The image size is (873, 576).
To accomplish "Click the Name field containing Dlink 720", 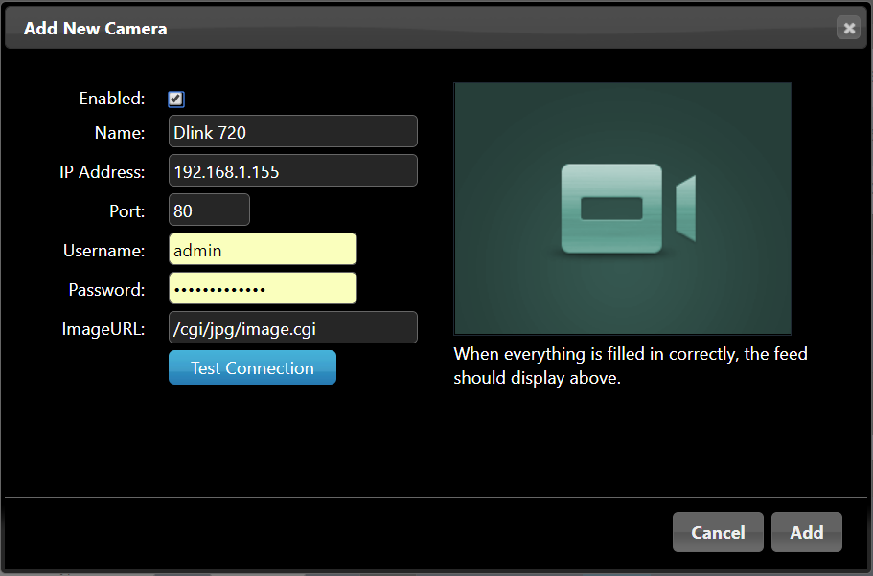I will [293, 132].
